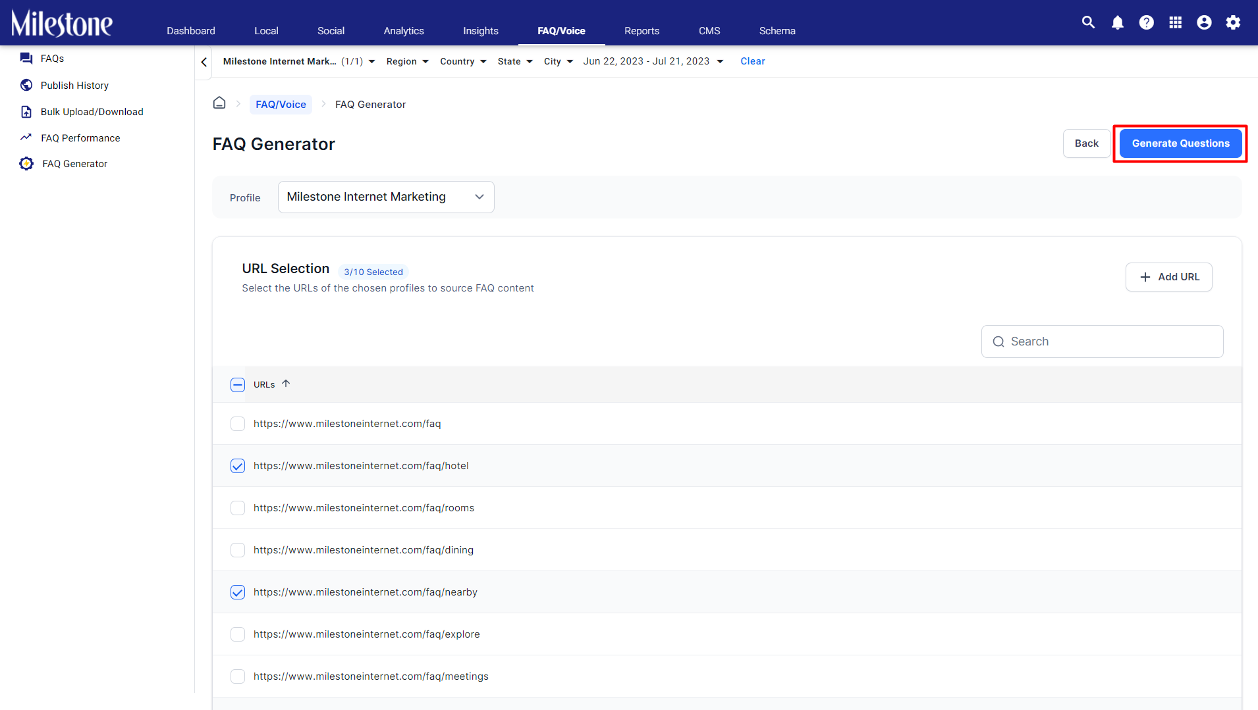1258x710 pixels.
Task: Click the Add URL button
Action: (x=1168, y=277)
